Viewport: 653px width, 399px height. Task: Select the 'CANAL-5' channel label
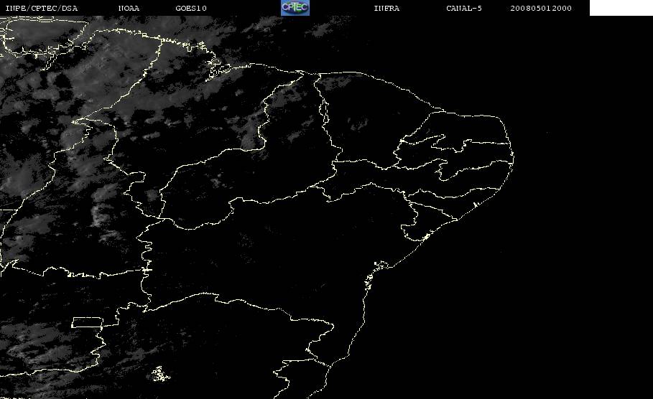pos(464,9)
